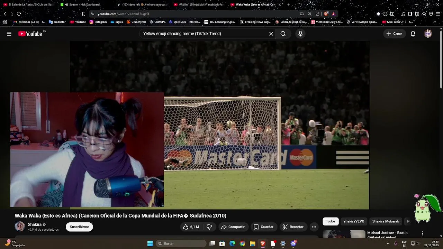Open File Explorer from the taskbar
The width and height of the screenshot is (443, 249).
click(x=253, y=243)
